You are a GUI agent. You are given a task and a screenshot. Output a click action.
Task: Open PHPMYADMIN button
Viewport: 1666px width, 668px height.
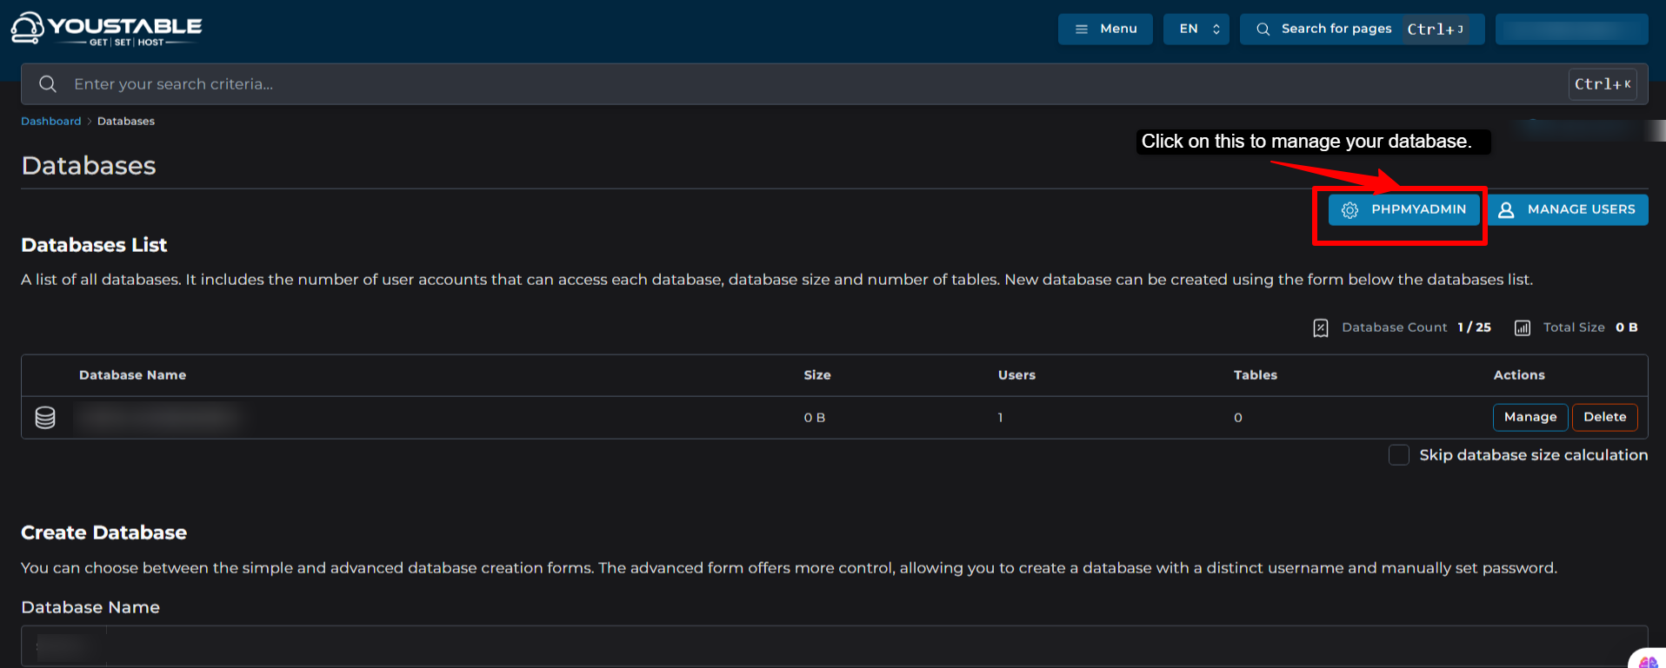coord(1403,209)
